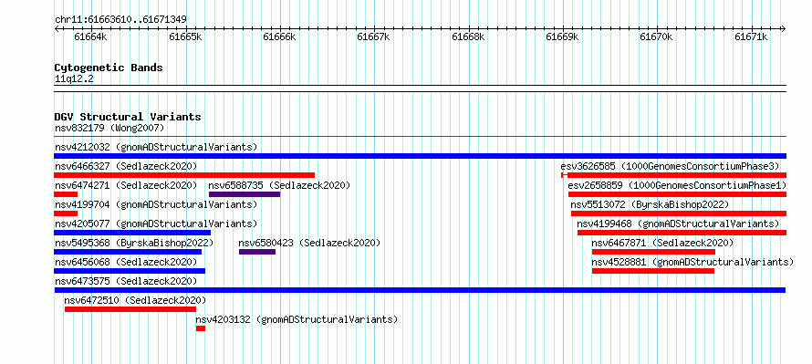Select the red bar under nsv6467871
Viewport: 812px width, 364px height.
point(653,252)
